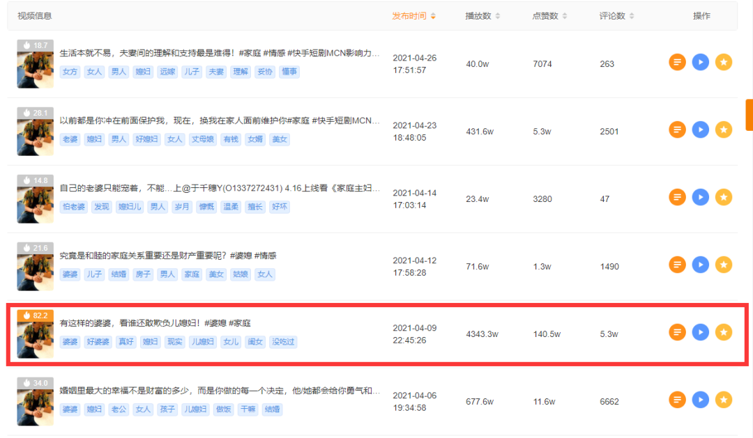The image size is (753, 438).
Task: Open the thumbnail of the 82.2 hot video
Action: pyautogui.click(x=35, y=334)
